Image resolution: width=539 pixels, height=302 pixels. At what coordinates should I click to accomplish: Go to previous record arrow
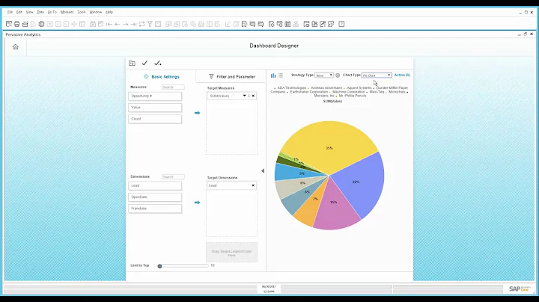pos(118,24)
